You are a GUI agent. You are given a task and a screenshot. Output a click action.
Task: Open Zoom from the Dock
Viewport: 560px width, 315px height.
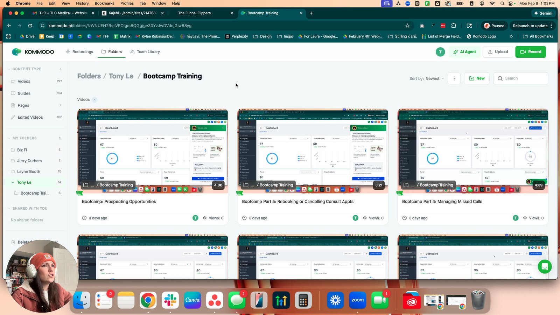(357, 300)
